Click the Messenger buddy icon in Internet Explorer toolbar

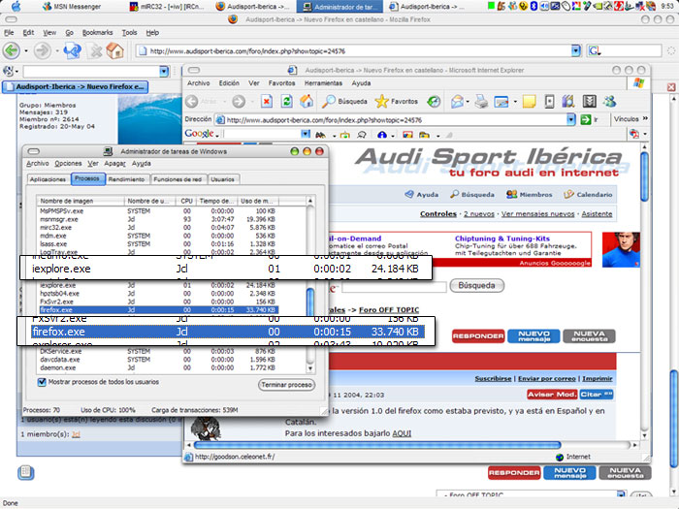tap(610, 102)
